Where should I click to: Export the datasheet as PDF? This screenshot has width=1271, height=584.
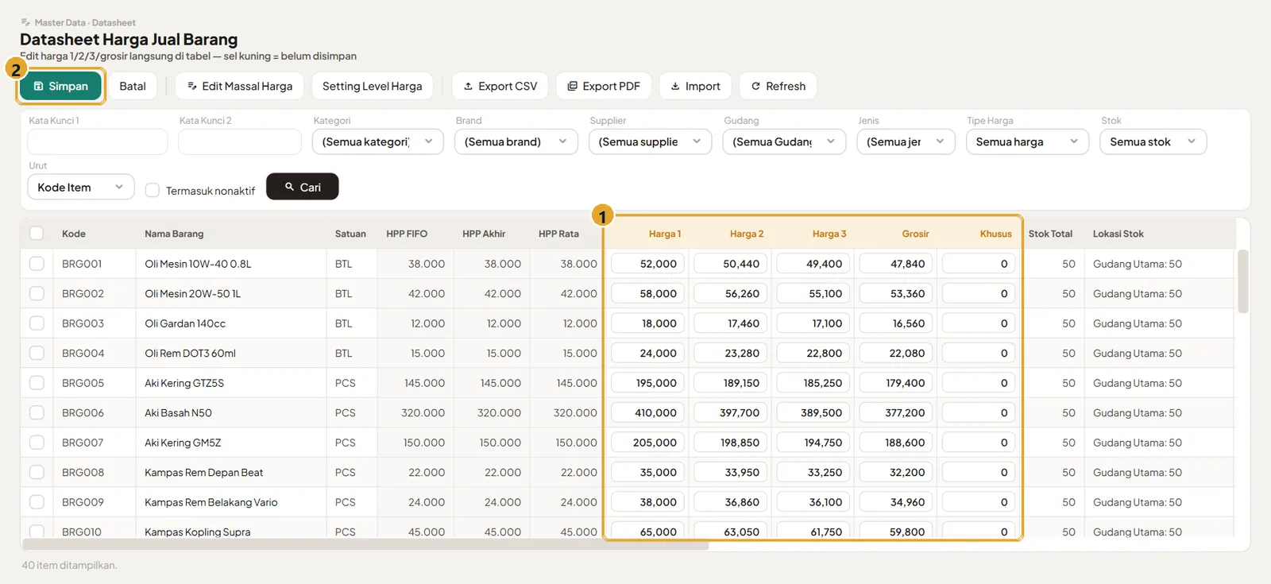tap(604, 86)
